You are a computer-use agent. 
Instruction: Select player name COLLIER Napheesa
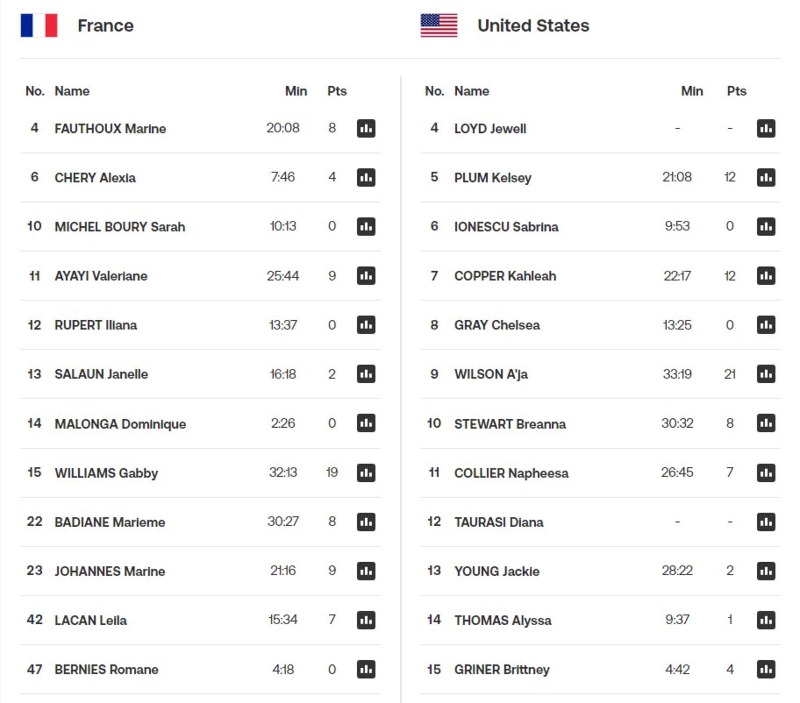click(x=511, y=473)
